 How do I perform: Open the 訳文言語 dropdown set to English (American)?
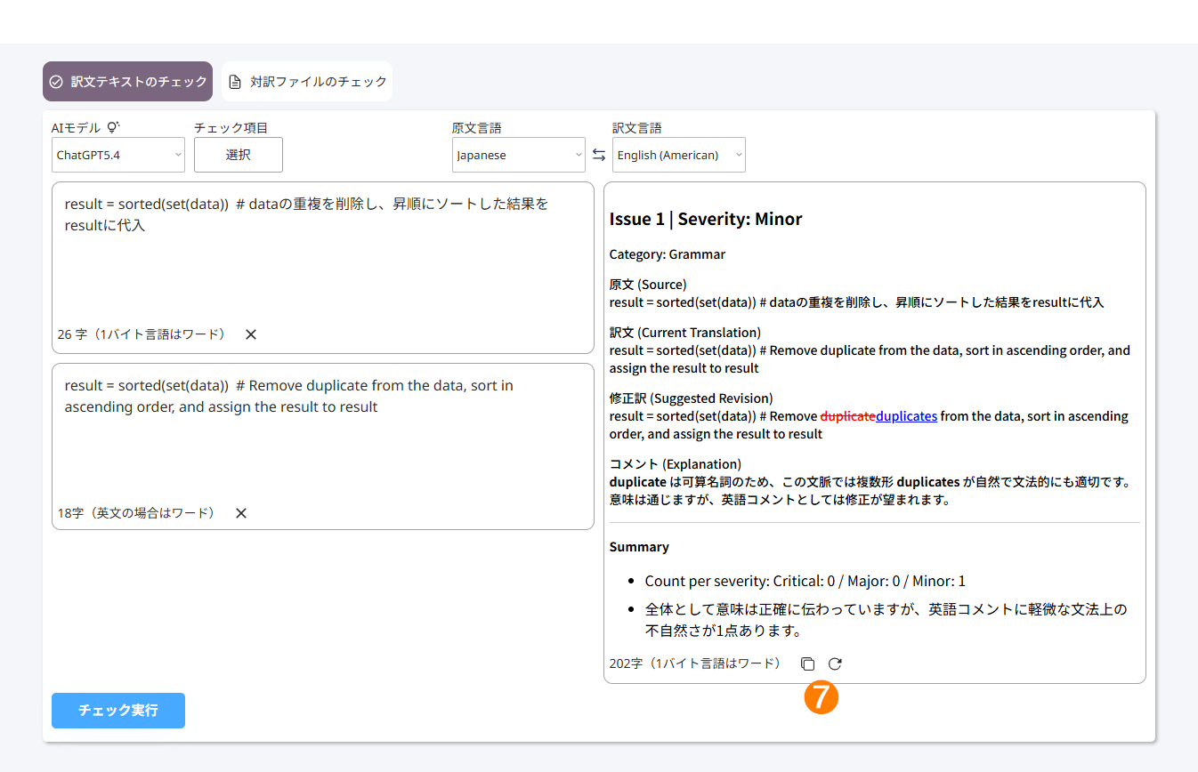679,155
